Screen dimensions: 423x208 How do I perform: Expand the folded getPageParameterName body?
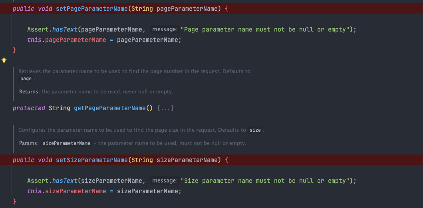pyautogui.click(x=165, y=108)
